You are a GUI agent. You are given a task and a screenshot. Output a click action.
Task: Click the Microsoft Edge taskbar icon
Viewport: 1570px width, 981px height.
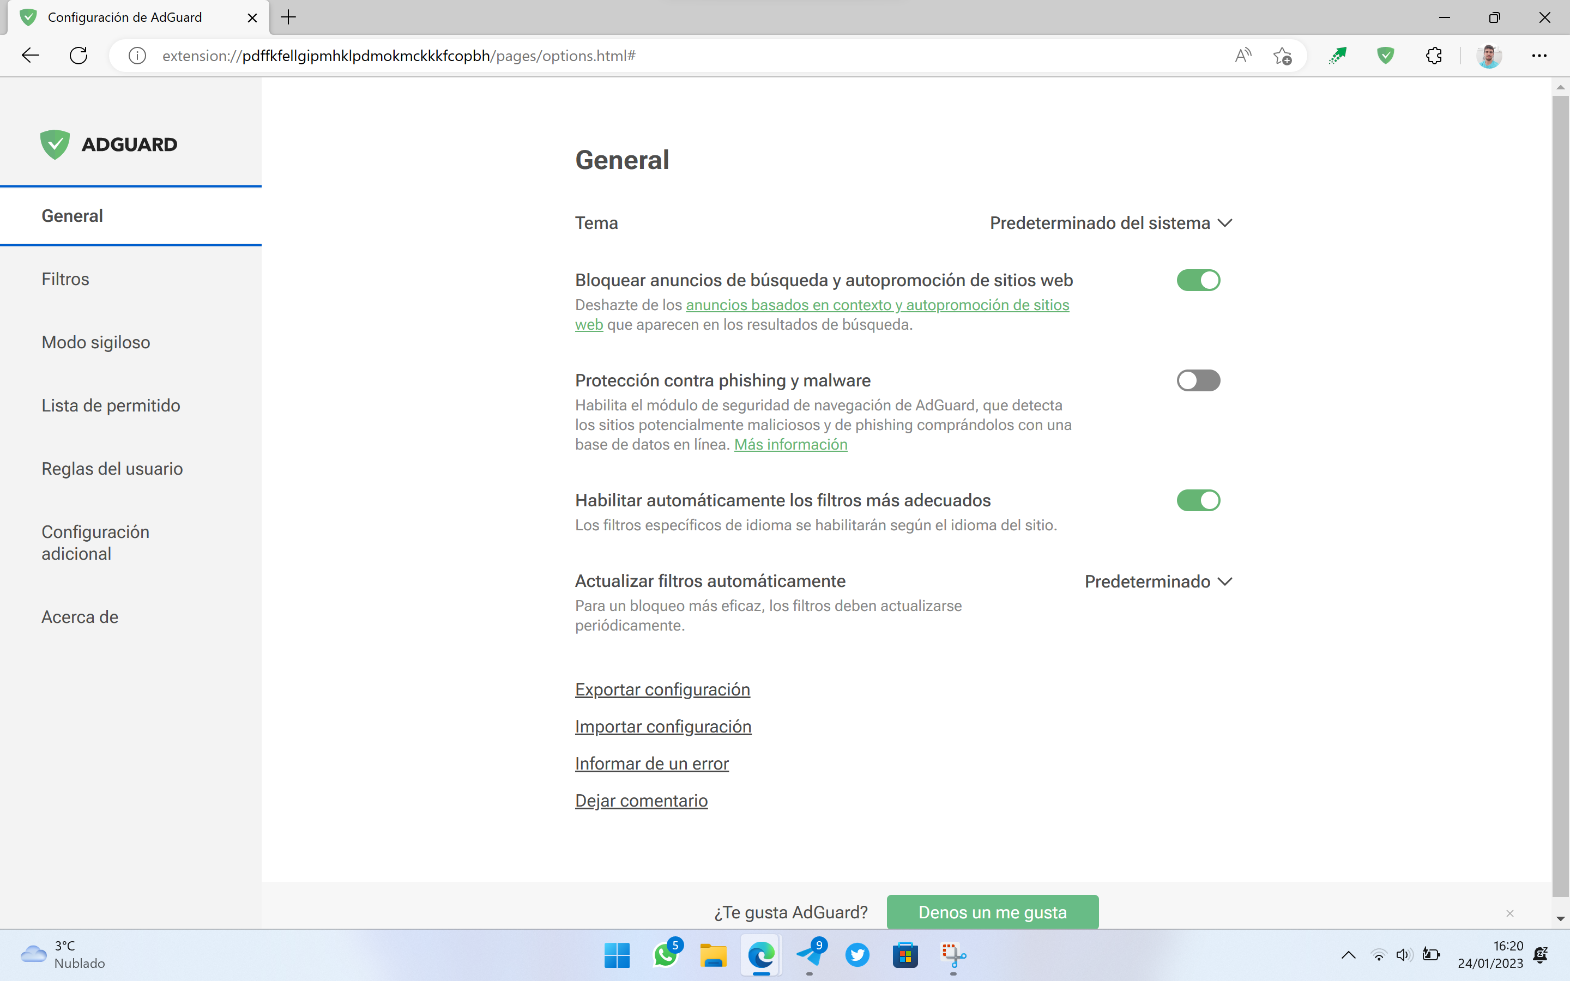click(x=761, y=955)
